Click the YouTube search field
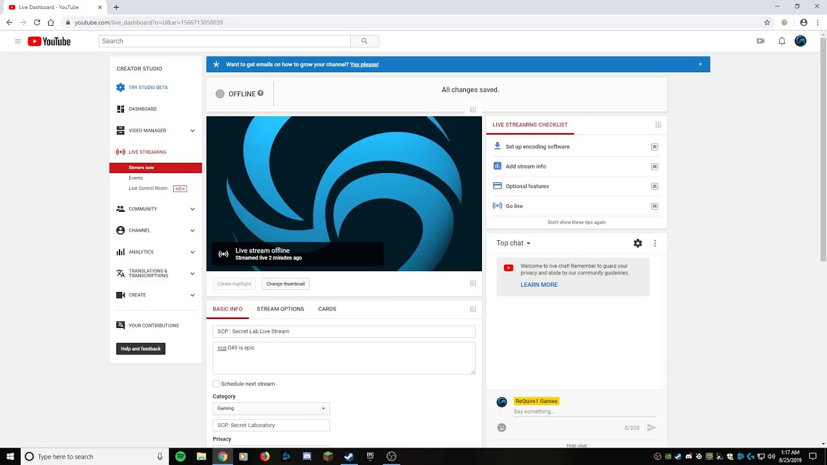Image resolution: width=827 pixels, height=465 pixels. tap(225, 41)
